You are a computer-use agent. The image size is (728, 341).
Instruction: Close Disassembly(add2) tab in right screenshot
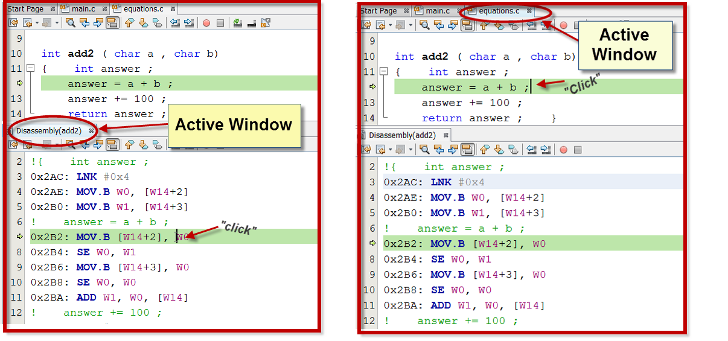click(x=445, y=135)
